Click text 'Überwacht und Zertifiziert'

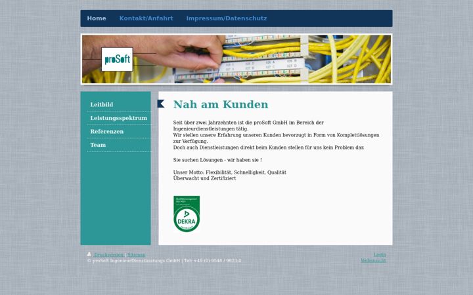(x=204, y=178)
